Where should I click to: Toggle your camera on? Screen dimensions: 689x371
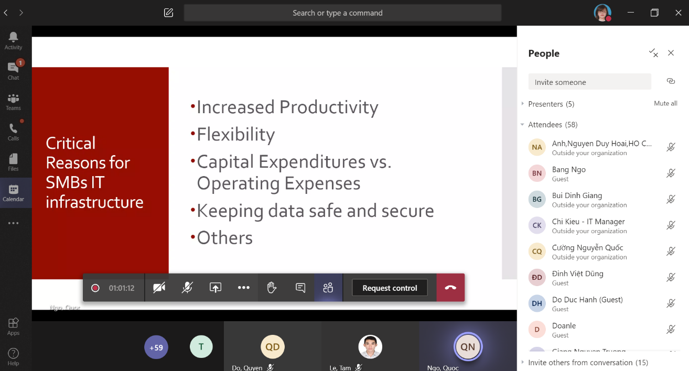[x=159, y=288]
